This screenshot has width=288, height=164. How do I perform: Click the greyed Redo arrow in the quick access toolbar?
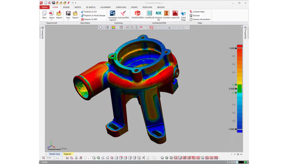(x=73, y=3)
